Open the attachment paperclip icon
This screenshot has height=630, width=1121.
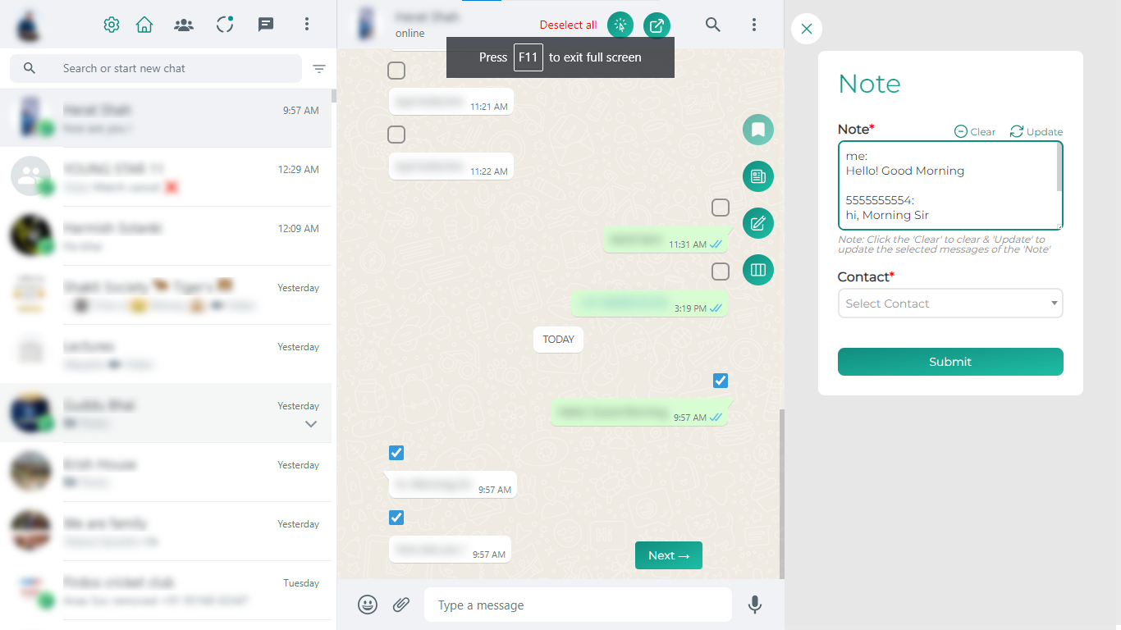click(x=401, y=605)
